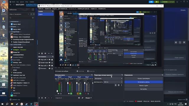Open the Steam 'Друзья' menu
Screen dimensions: 189x106
click(x=22, y=2)
